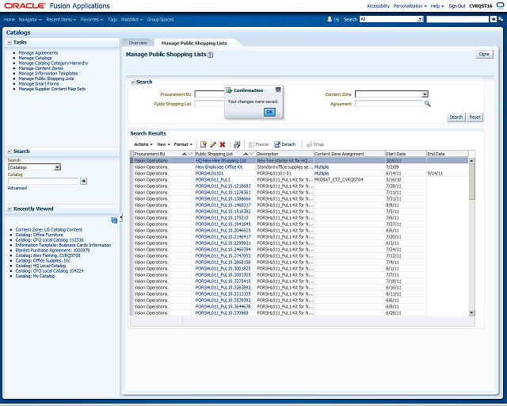
Task: Click the red Delete X icon
Action: [x=223, y=144]
